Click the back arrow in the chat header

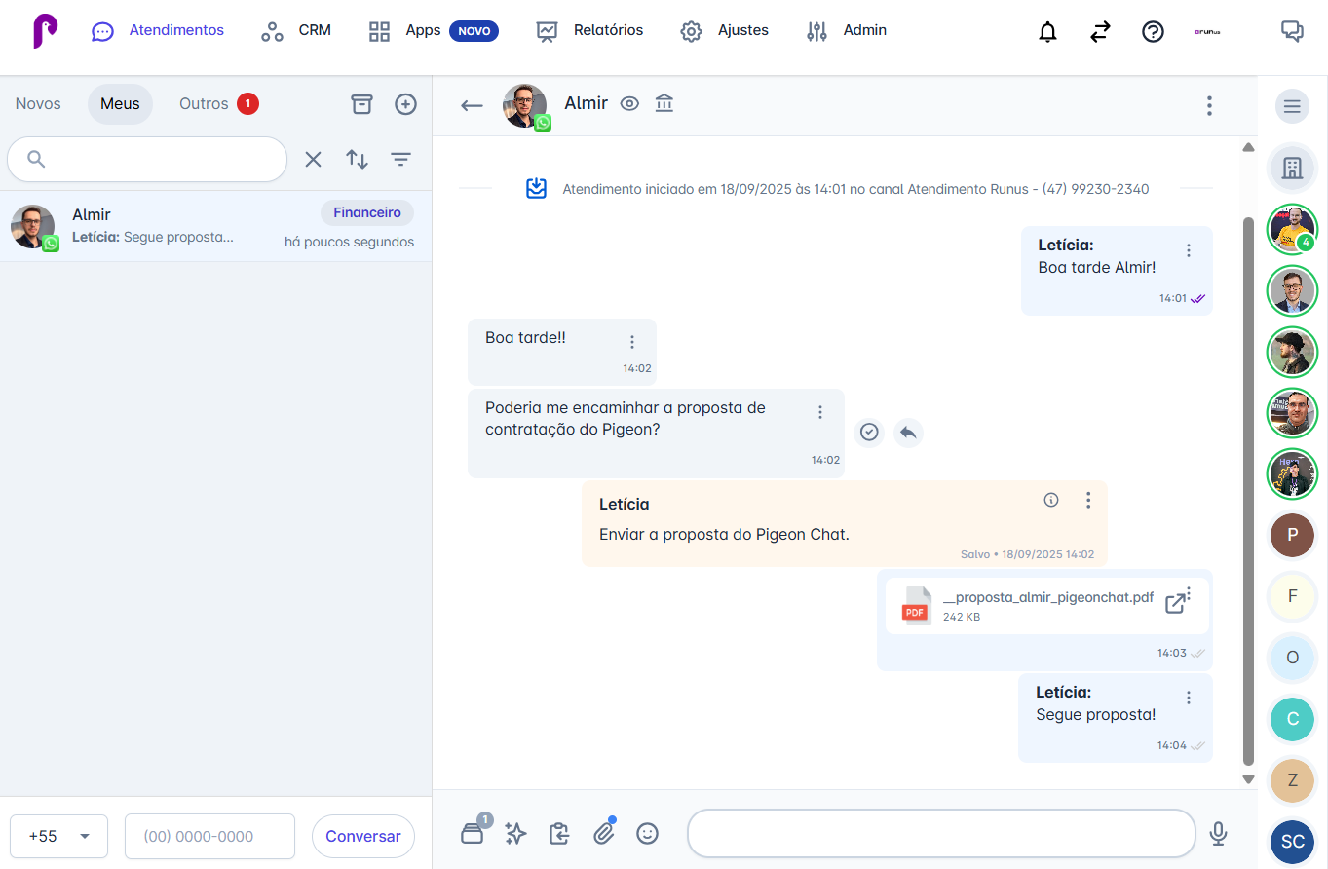tap(472, 105)
